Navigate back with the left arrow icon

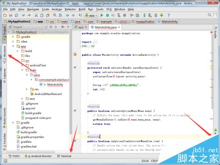(x=68, y=15)
